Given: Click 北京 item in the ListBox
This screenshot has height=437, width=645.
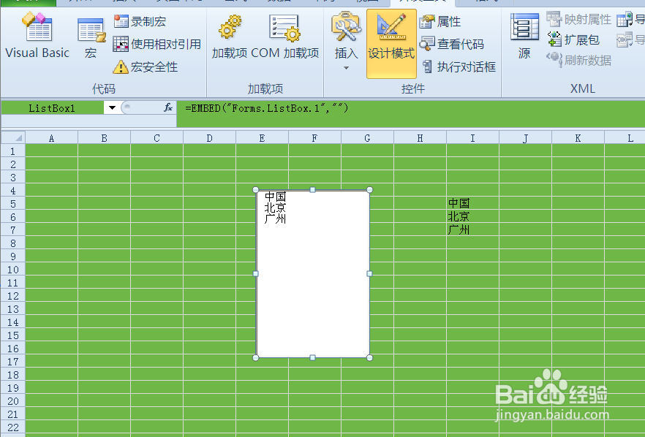Looking at the screenshot, I should pyautogui.click(x=275, y=208).
